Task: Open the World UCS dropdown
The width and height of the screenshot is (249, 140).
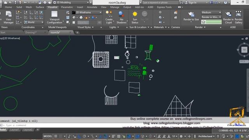Action: pos(34,22)
